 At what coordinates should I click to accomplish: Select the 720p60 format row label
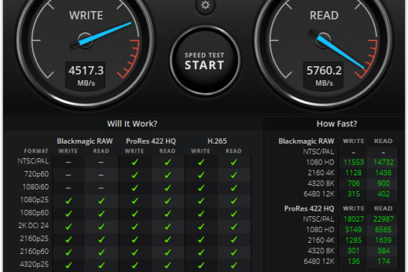click(36, 174)
